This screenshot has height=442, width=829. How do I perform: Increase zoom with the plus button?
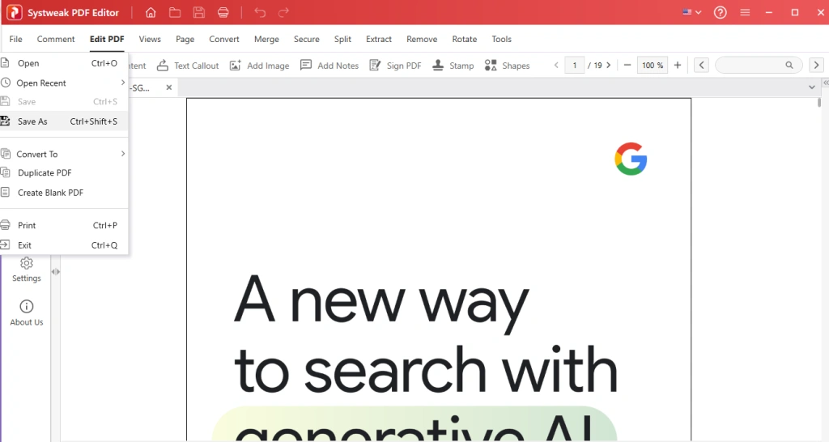[x=678, y=65]
